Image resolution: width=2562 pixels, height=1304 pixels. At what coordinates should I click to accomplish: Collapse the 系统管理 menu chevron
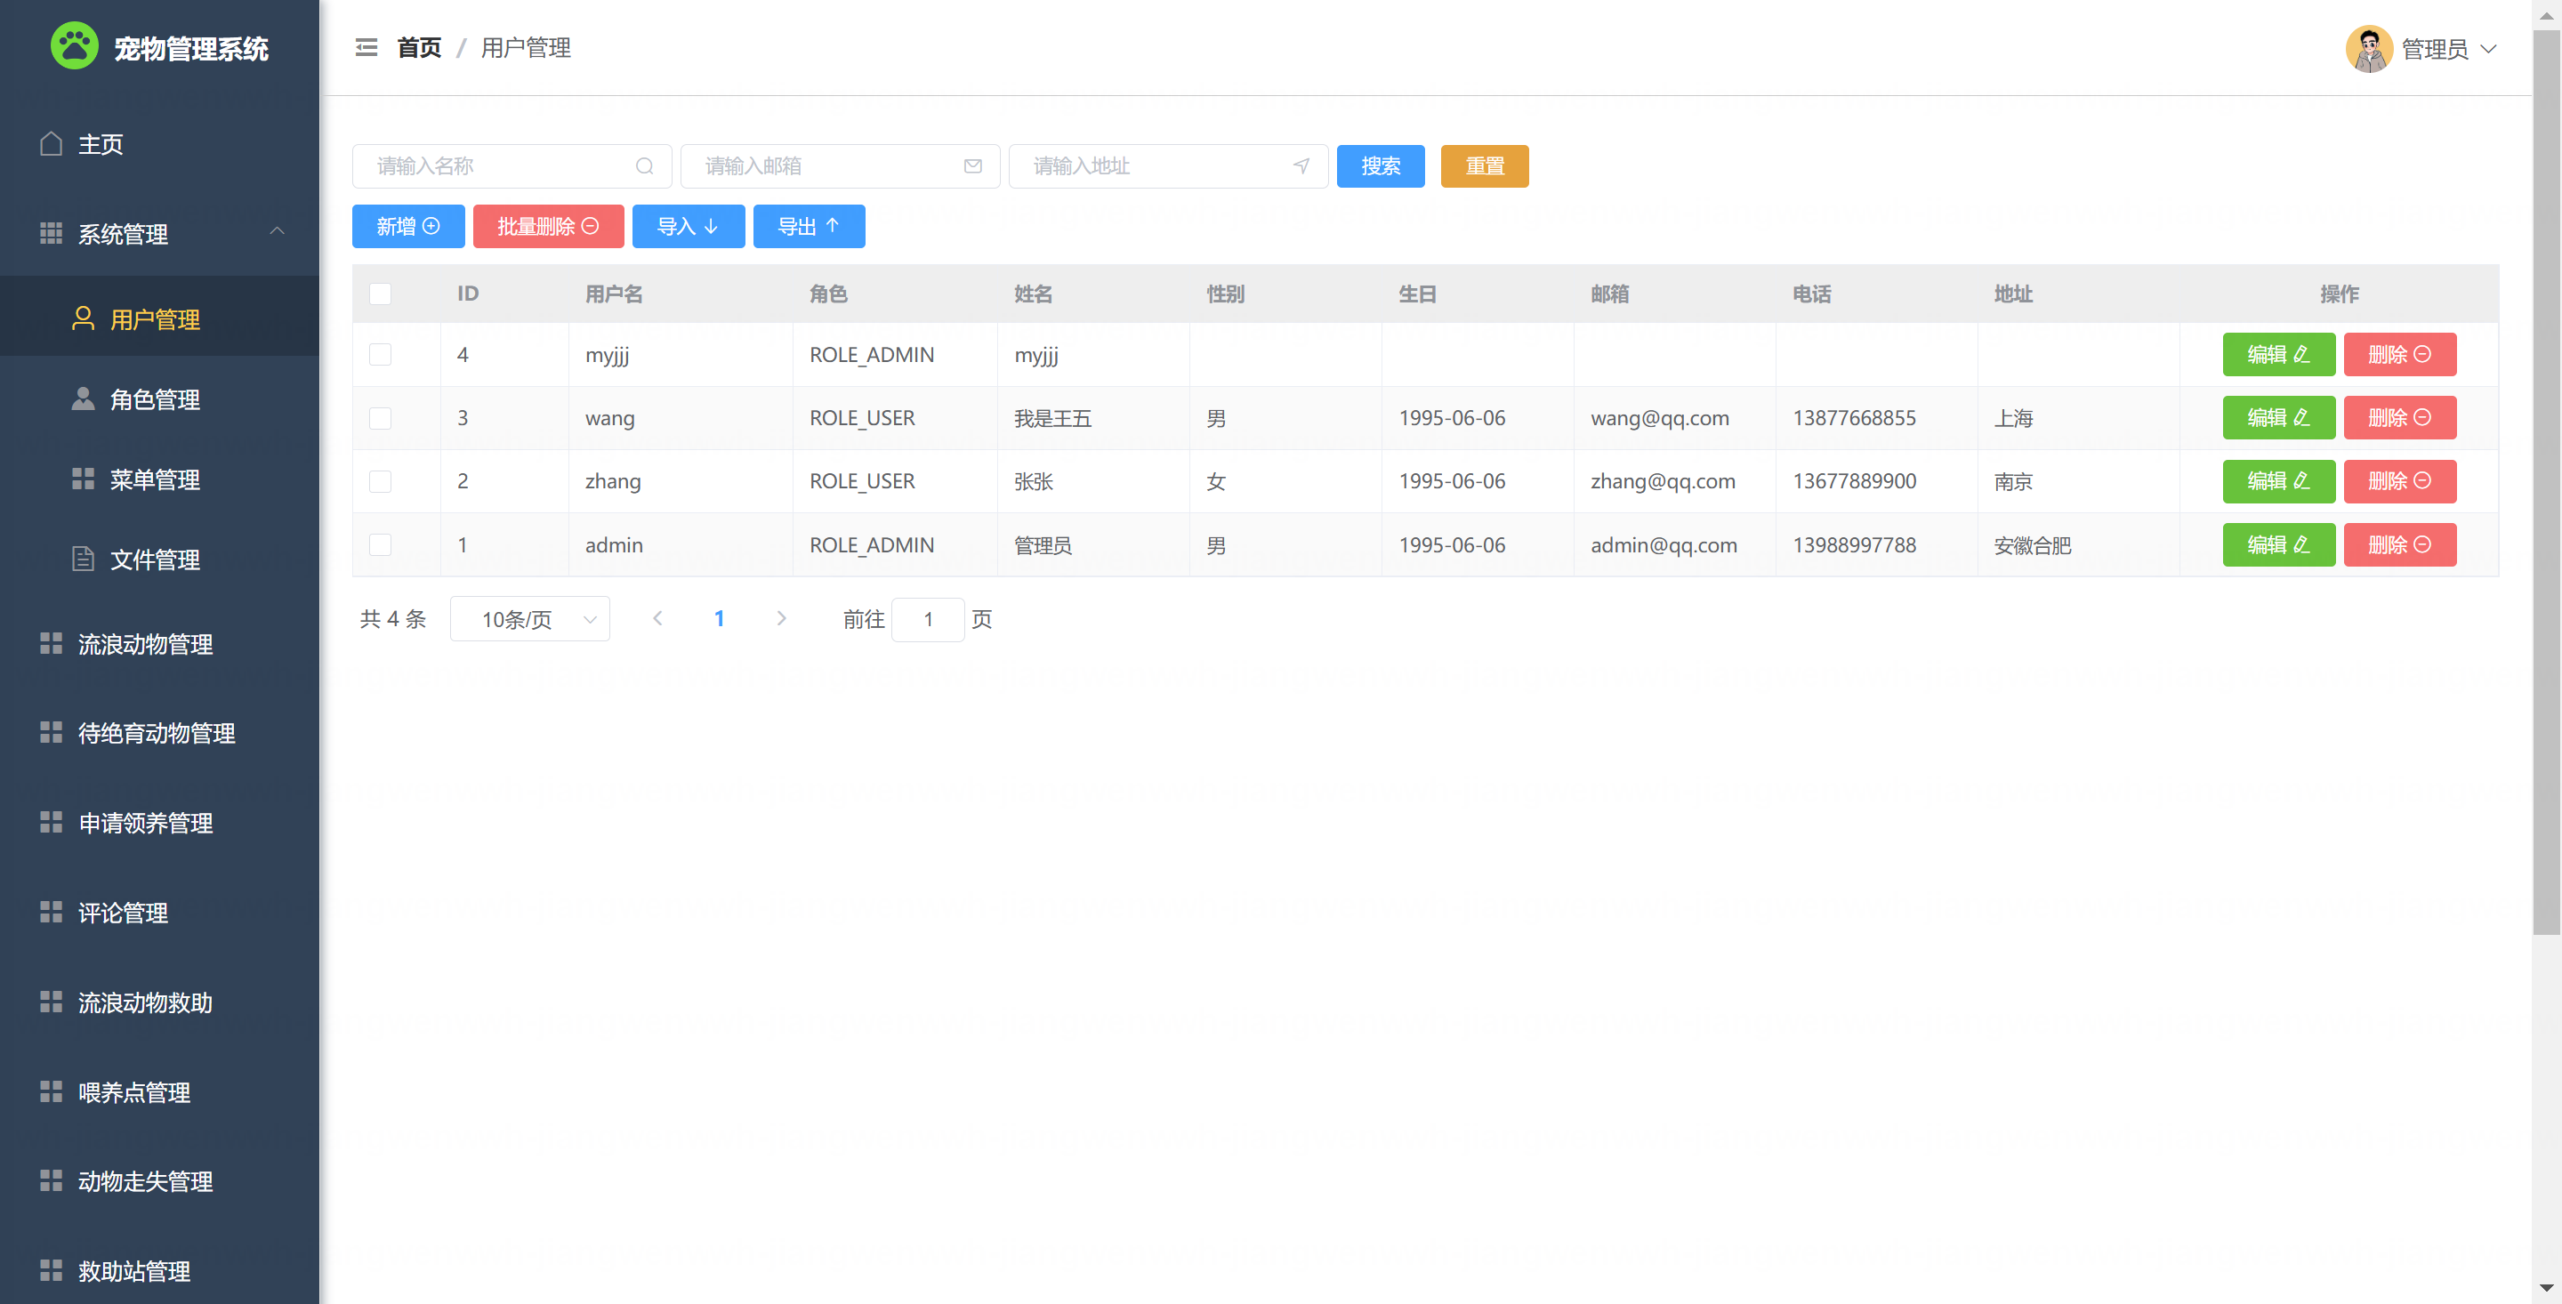[278, 232]
